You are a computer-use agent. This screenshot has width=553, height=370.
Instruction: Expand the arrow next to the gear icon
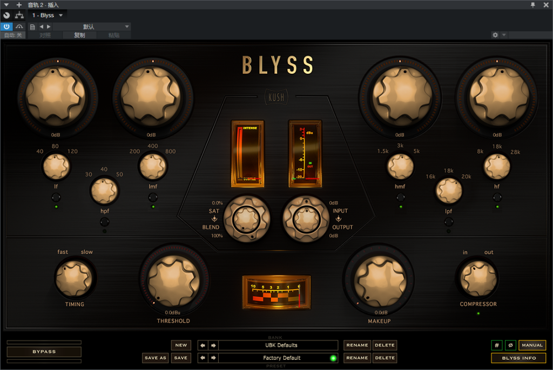point(504,35)
